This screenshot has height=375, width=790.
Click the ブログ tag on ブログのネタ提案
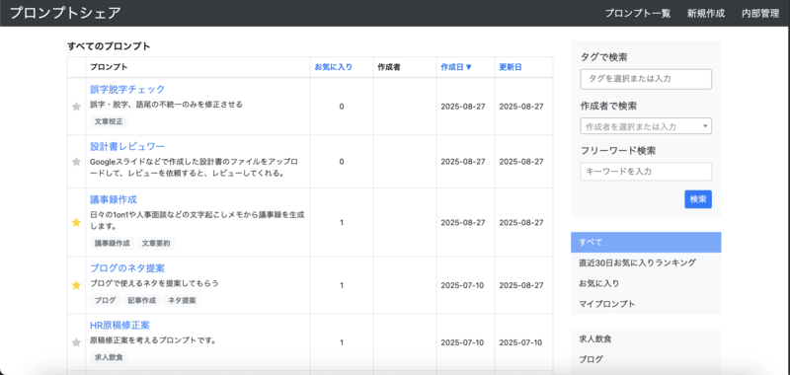(x=106, y=301)
